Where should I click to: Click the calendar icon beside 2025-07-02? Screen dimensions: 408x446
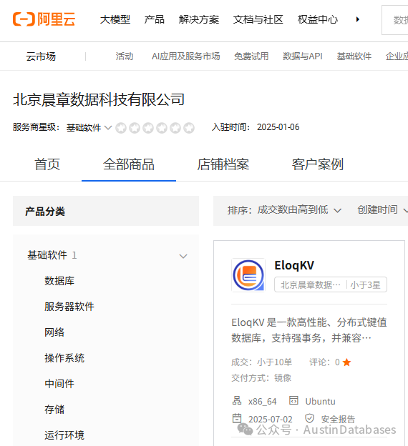click(237, 418)
